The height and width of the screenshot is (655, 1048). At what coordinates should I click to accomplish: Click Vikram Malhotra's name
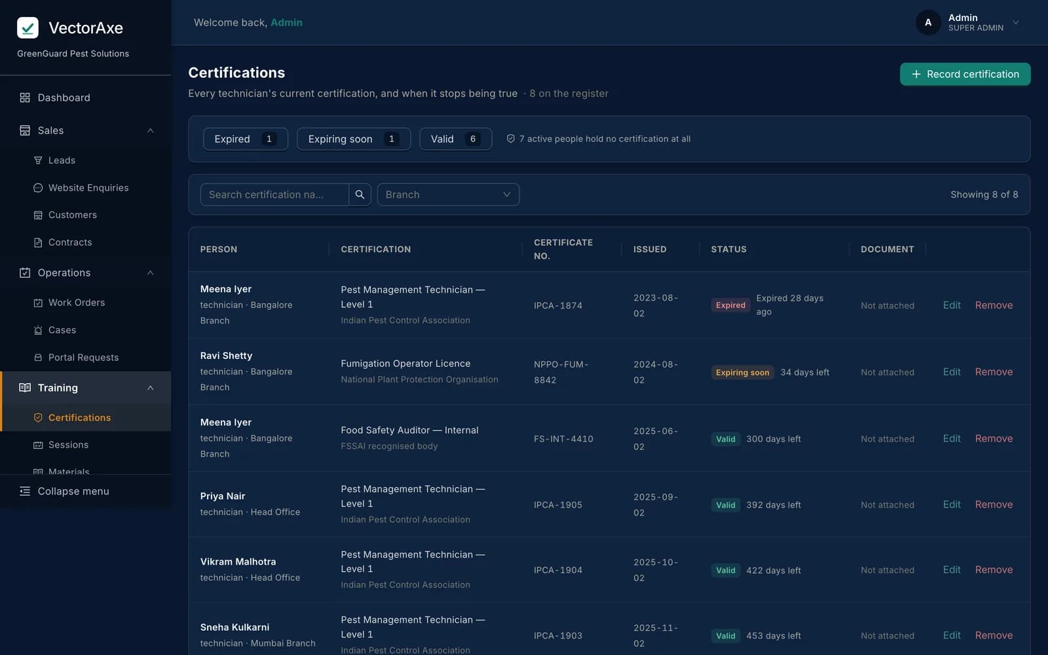[238, 561]
